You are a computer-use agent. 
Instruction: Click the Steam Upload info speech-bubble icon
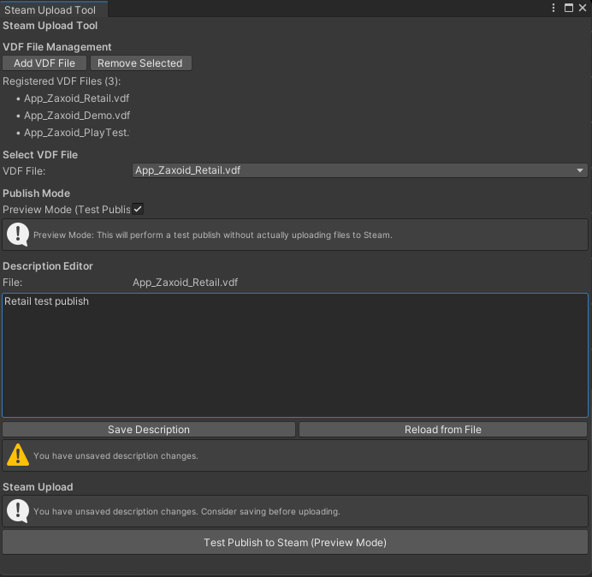click(18, 511)
